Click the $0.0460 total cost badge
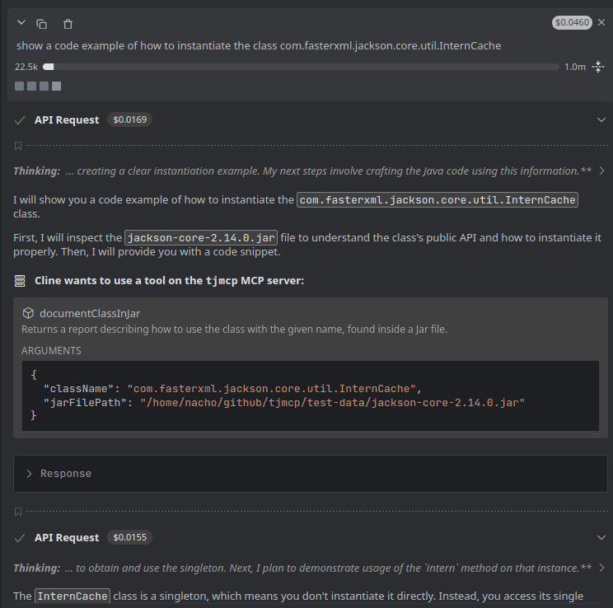The height and width of the screenshot is (608, 613). click(572, 23)
